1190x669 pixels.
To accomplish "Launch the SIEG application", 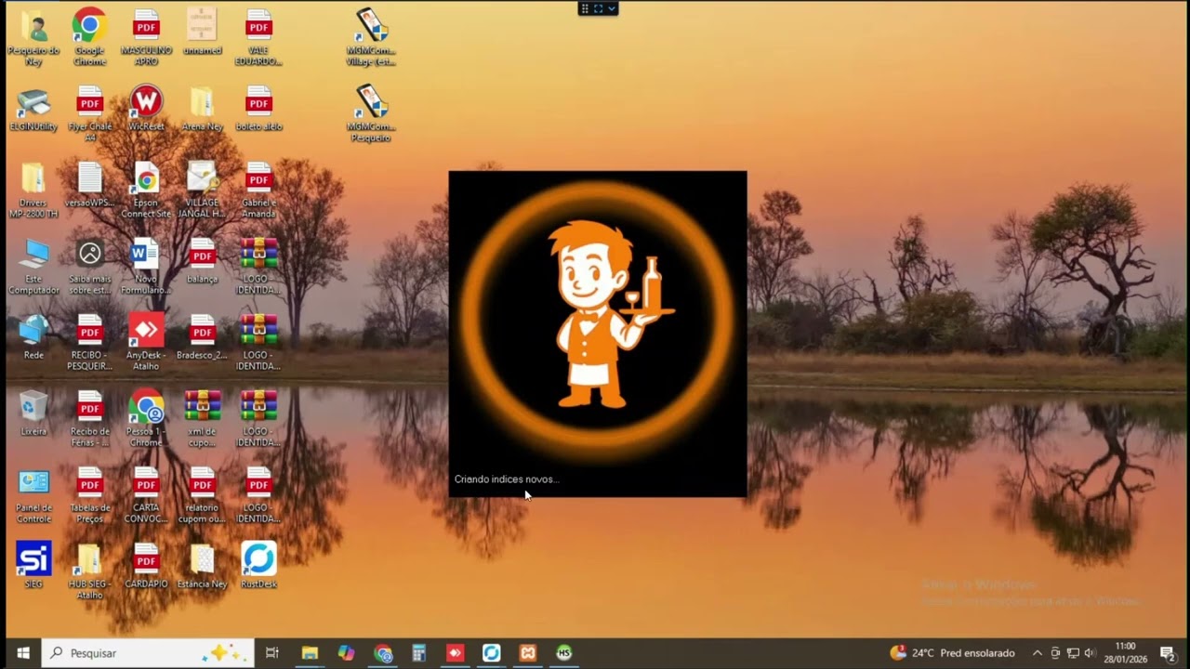I will [33, 566].
